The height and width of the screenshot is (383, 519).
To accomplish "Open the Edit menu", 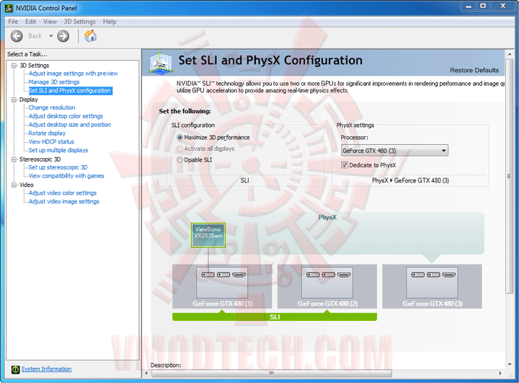I will pyautogui.click(x=30, y=22).
